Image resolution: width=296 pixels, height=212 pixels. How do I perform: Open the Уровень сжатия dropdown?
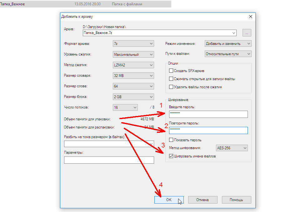pos(133,55)
